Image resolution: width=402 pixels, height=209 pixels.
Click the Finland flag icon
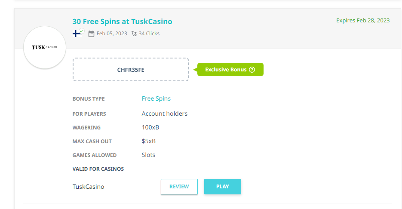(x=77, y=33)
